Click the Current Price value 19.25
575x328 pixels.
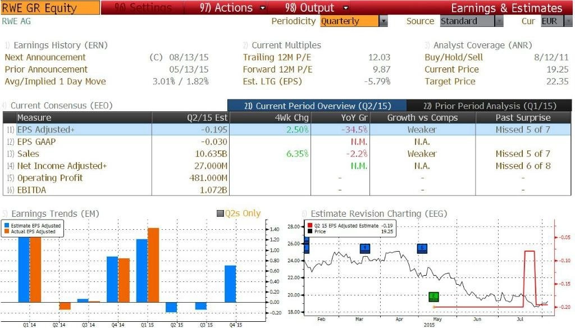(558, 69)
